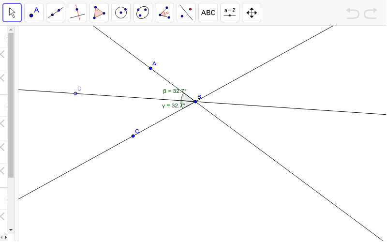Select the ABC text tool

pos(208,13)
